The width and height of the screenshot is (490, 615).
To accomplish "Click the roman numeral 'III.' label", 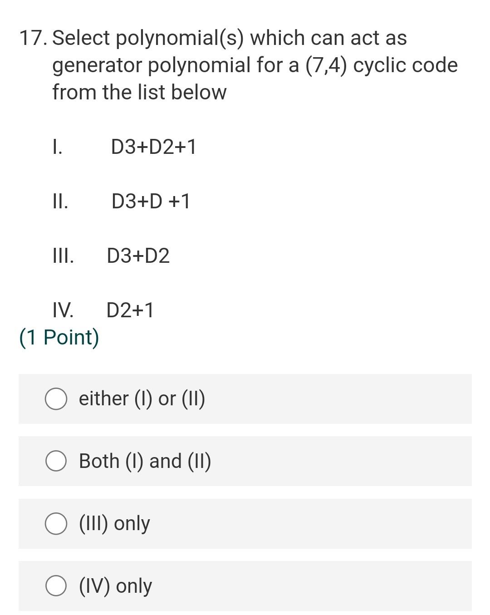I will coord(63,256).
